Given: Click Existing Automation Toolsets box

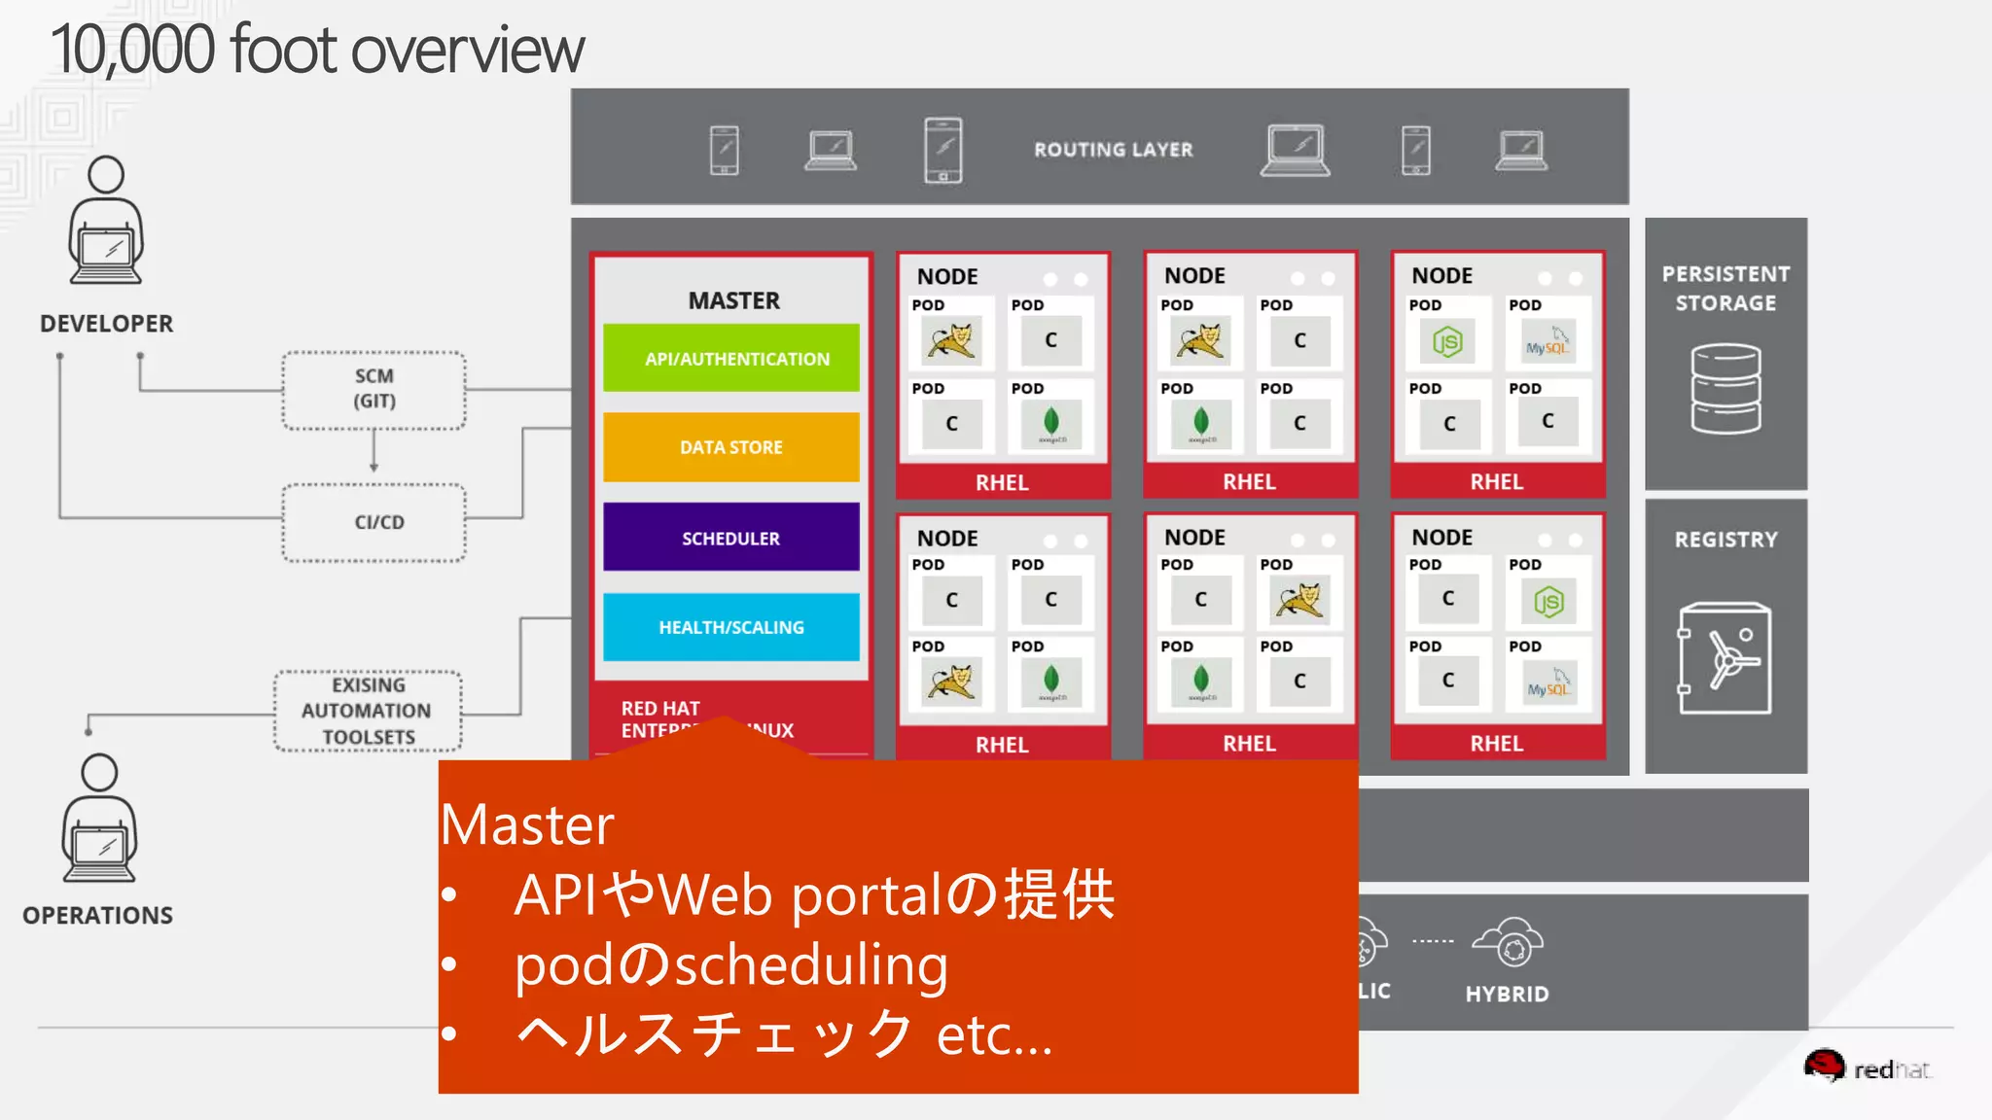Looking at the screenshot, I should click(x=368, y=711).
